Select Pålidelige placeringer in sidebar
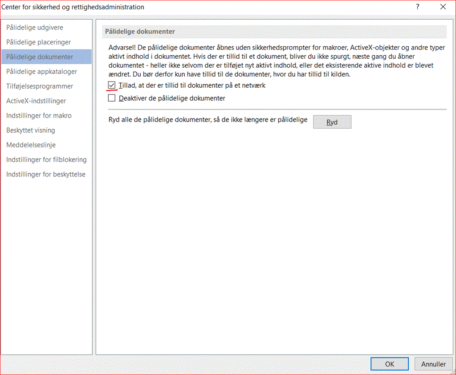This screenshot has width=456, height=375. (46, 42)
